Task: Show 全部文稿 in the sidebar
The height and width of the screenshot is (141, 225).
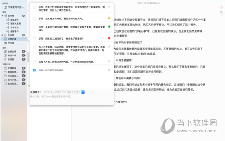Action: (10, 52)
